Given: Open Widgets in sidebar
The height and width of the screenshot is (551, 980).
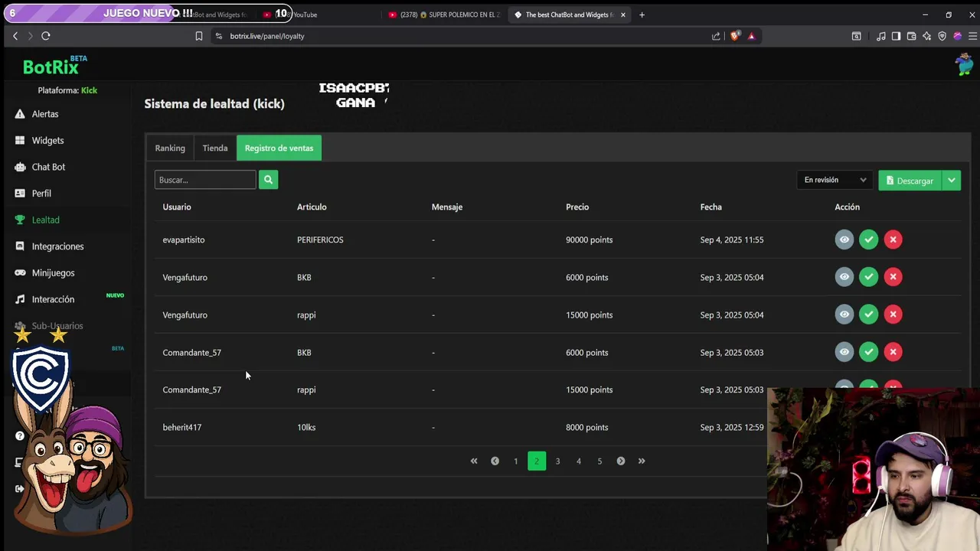Looking at the screenshot, I should point(47,141).
